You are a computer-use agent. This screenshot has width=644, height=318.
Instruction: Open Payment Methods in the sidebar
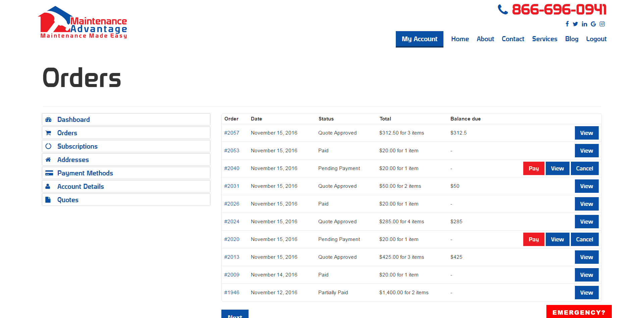pos(126,173)
